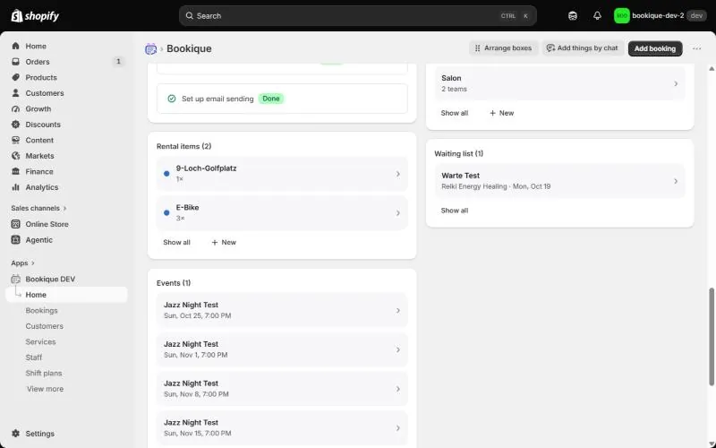Click View more in sidebar

pyautogui.click(x=46, y=389)
